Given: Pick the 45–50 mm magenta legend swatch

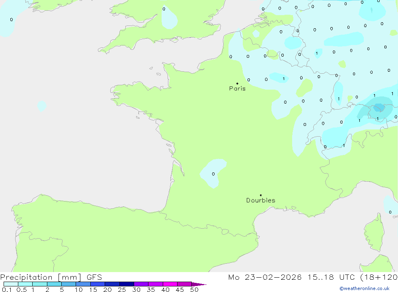Looking at the screenshot, I should 184,284.
